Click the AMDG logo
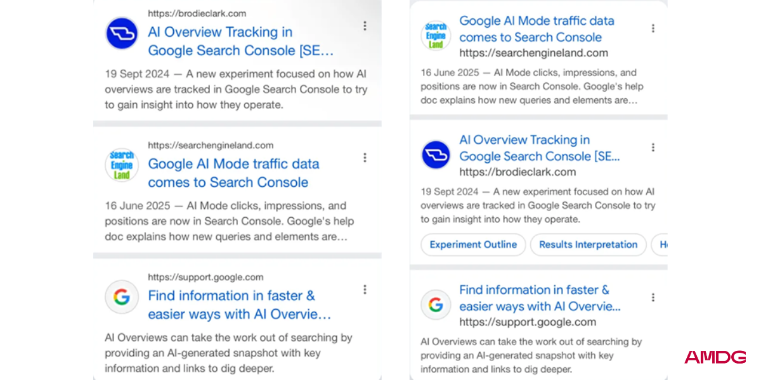This screenshot has width=761, height=380. click(715, 358)
